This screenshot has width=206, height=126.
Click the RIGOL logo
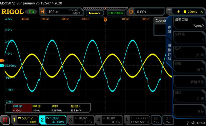(x=12, y=12)
